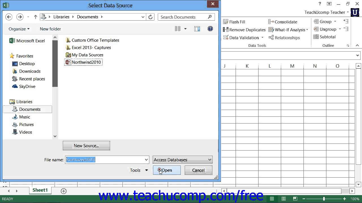Viewport: 362px width, 203px height.
Task: Click the Documents breadcrumb
Action: pos(87,17)
